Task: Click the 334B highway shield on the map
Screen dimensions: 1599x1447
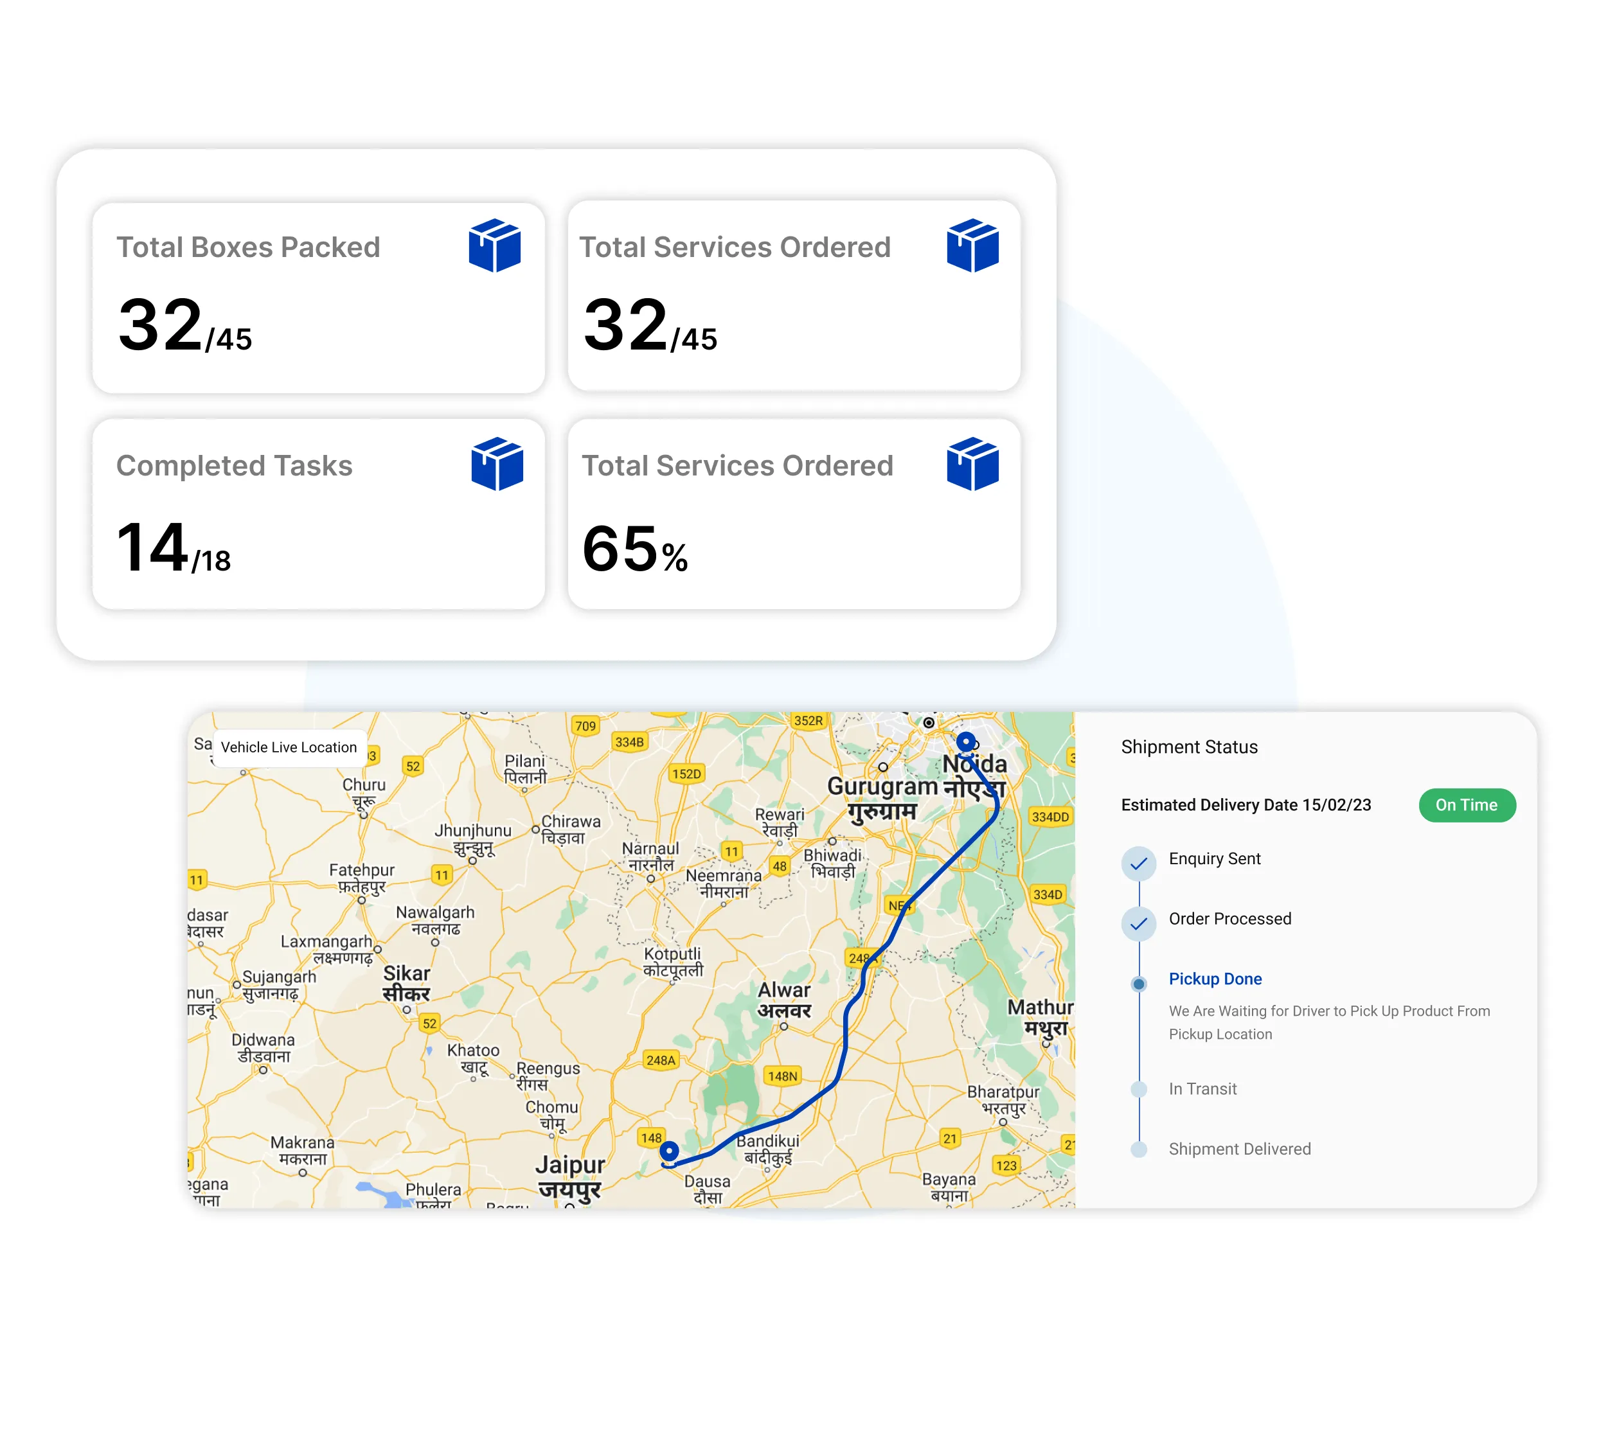Action: click(x=630, y=742)
